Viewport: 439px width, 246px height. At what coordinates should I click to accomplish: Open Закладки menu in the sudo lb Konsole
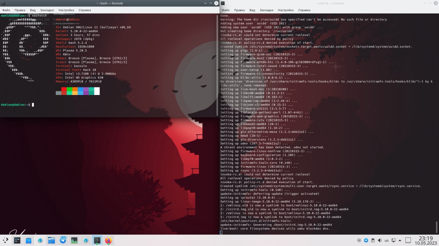[266, 10]
